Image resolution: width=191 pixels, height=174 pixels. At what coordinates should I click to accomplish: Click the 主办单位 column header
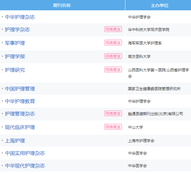pyautogui.click(x=159, y=6)
